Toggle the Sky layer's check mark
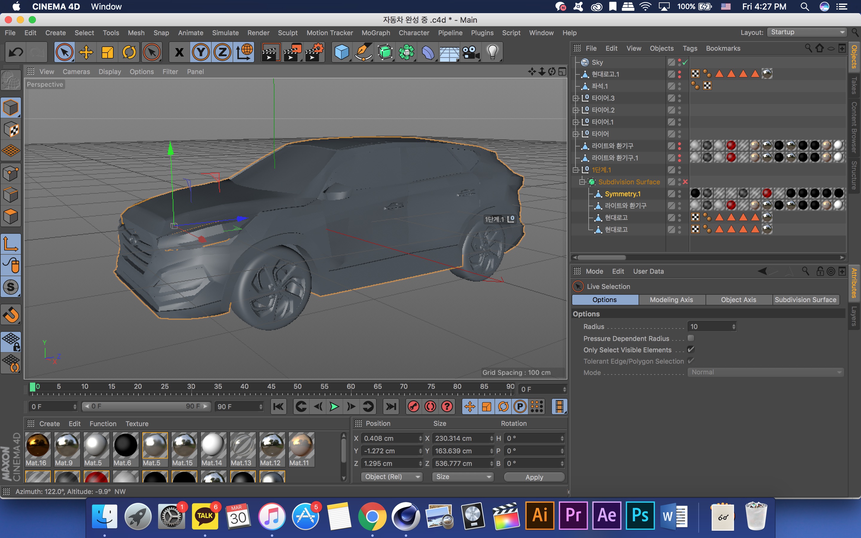This screenshot has width=861, height=538. [x=685, y=63]
